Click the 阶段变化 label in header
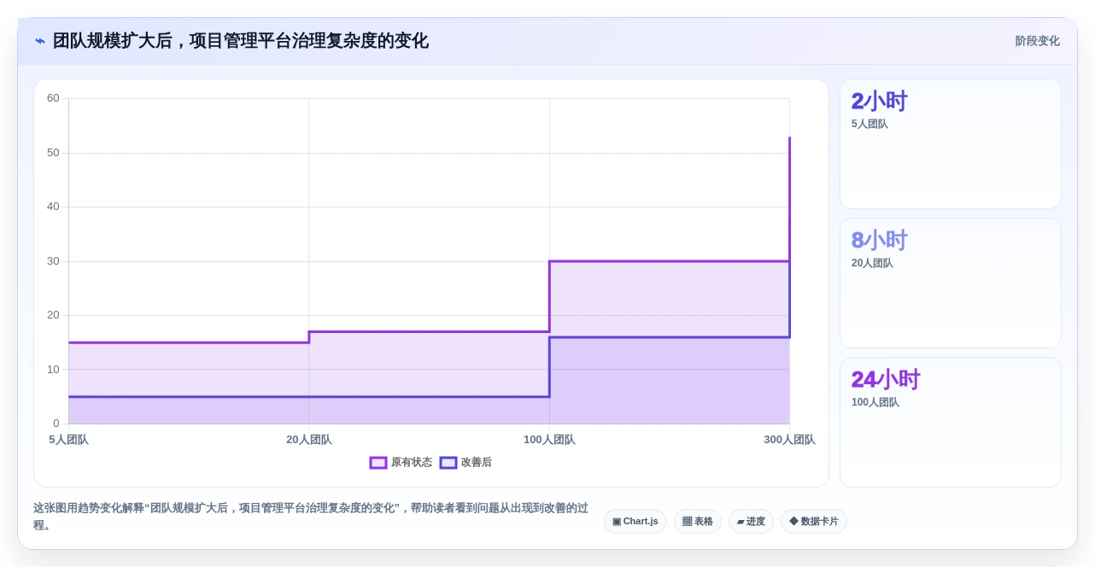1095x567 pixels. tap(1037, 41)
